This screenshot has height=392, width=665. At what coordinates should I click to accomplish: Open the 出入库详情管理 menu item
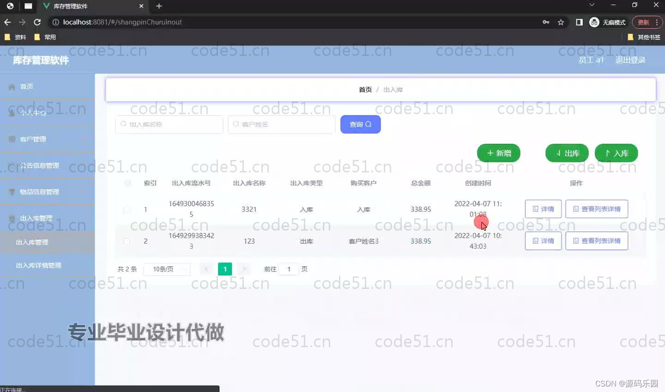(39, 265)
